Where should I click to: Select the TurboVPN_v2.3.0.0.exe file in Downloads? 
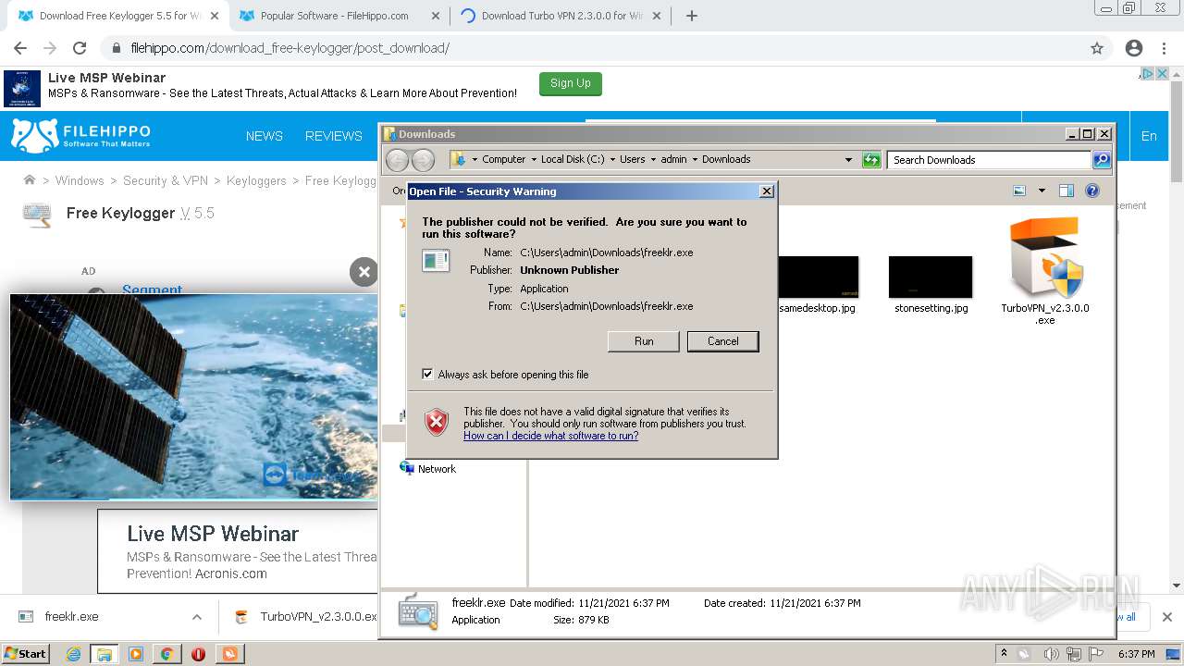point(1045,270)
